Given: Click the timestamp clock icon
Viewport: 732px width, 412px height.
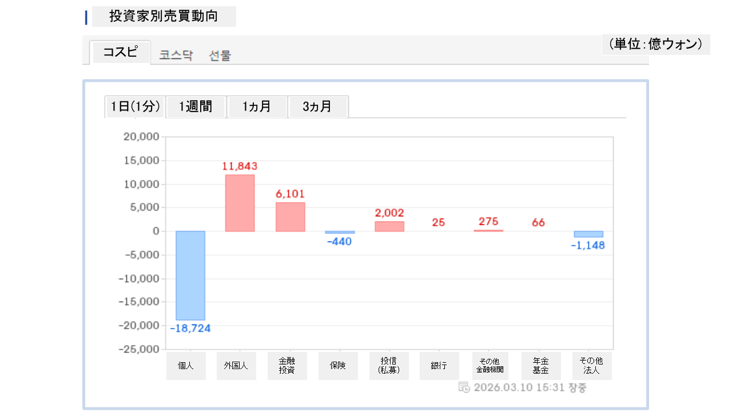Looking at the screenshot, I should click(464, 387).
